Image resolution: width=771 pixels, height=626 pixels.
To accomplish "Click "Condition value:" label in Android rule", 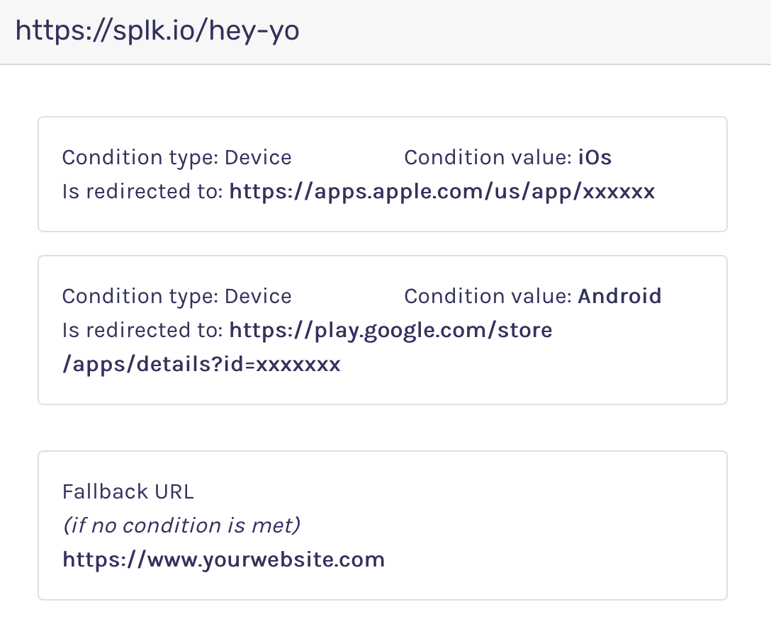I will point(488,296).
